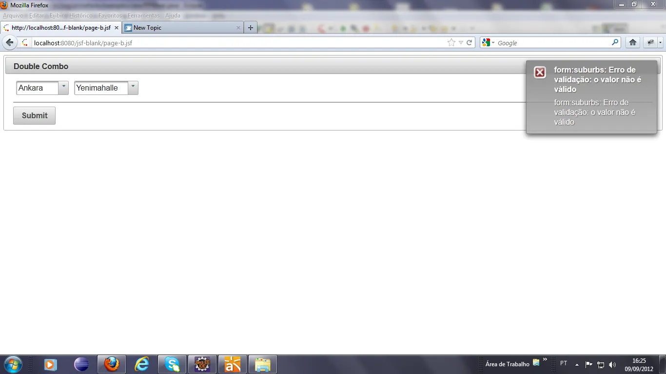This screenshot has width=666, height=374.
Task: Switch to the New Topic tab
Action: [x=183, y=28]
